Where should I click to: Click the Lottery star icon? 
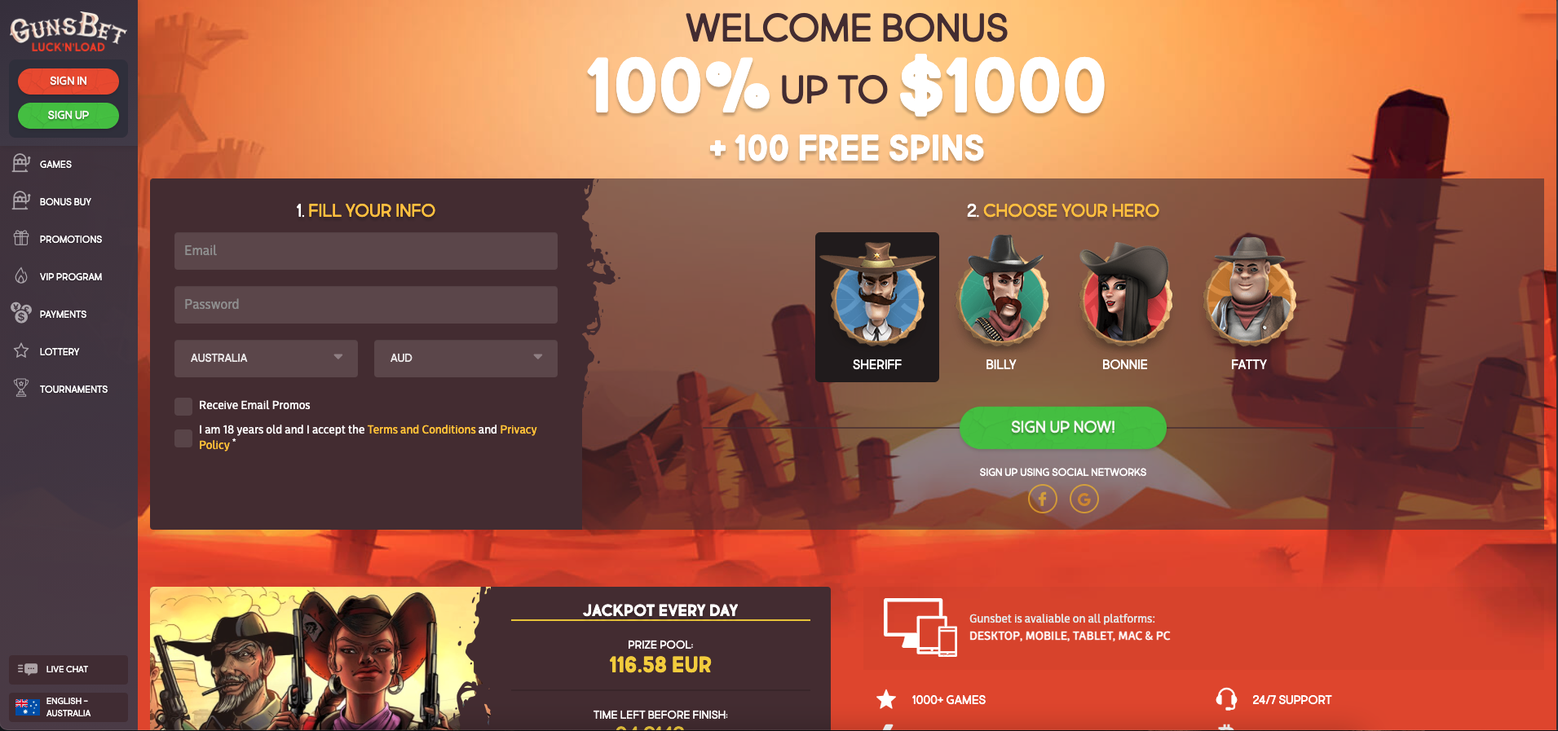point(21,351)
